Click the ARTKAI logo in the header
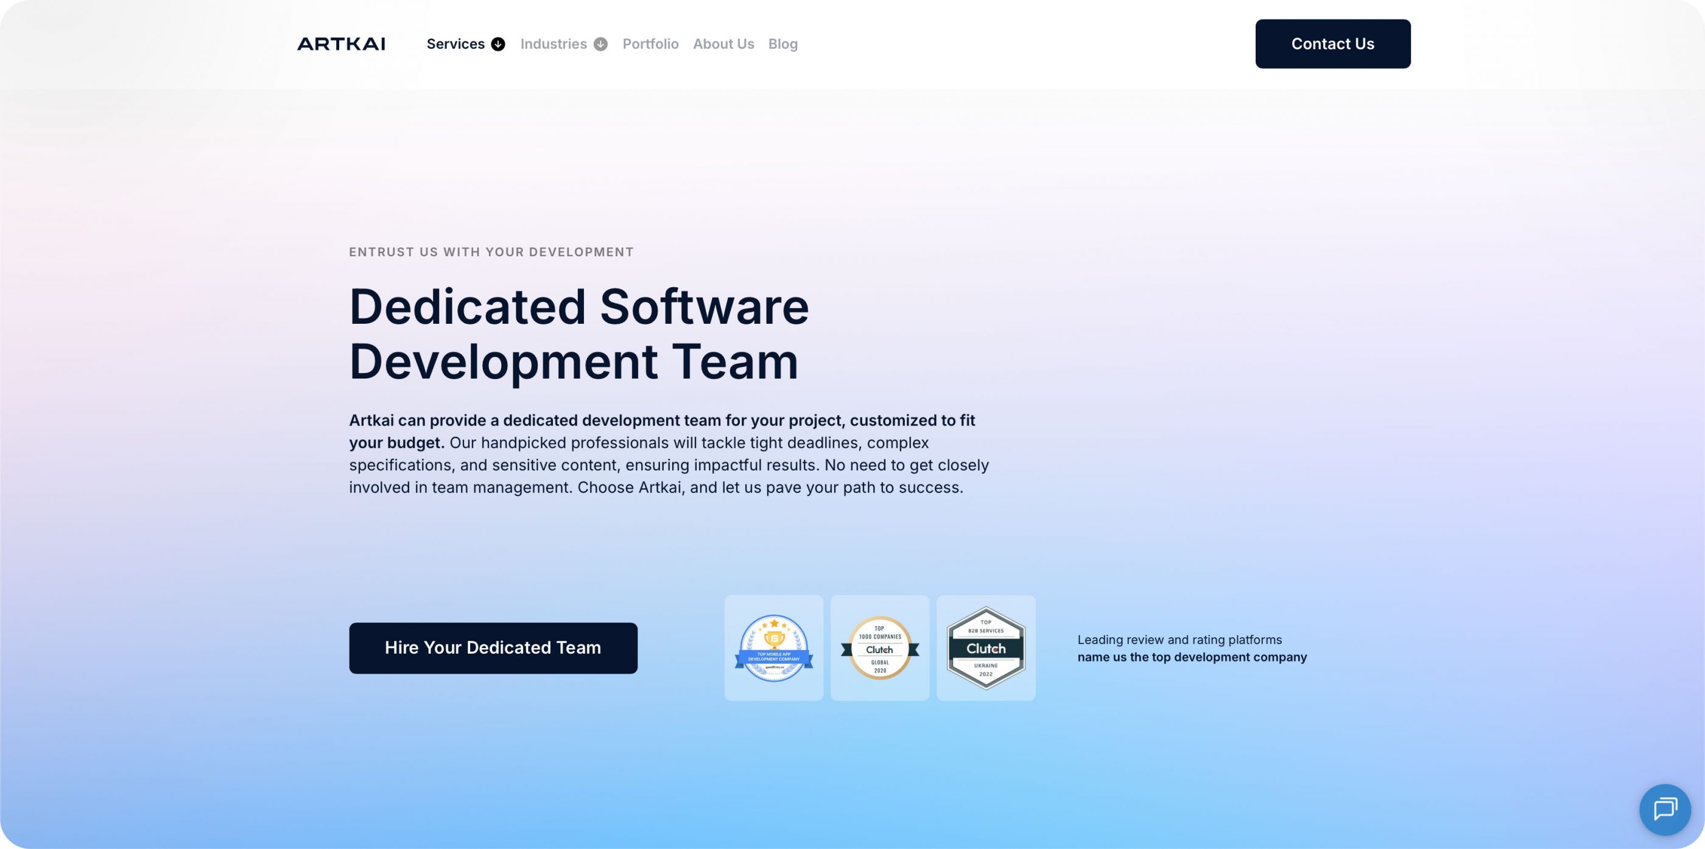This screenshot has width=1705, height=849. 342,44
